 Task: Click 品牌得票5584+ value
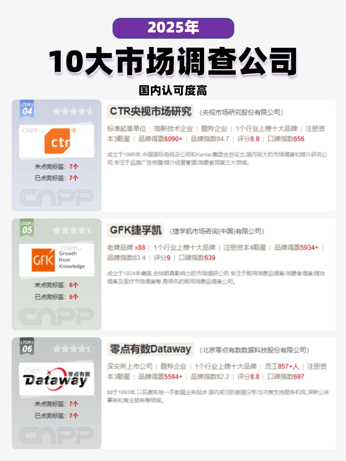pos(160,377)
